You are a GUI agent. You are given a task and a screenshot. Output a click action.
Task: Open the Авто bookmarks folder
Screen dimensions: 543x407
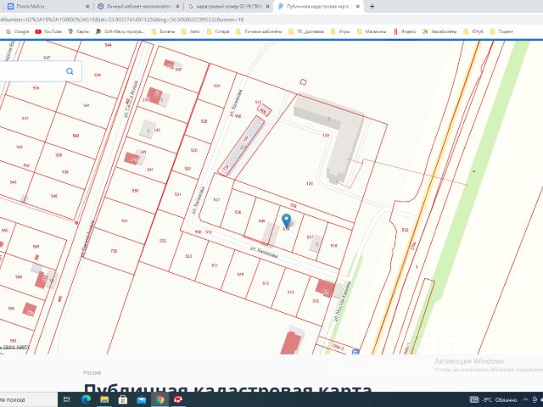191,31
